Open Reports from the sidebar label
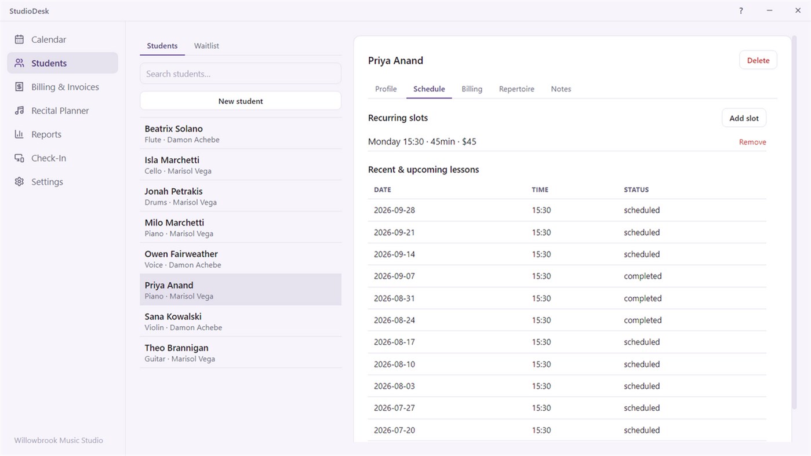Viewport: 811px width, 456px height. click(x=46, y=134)
